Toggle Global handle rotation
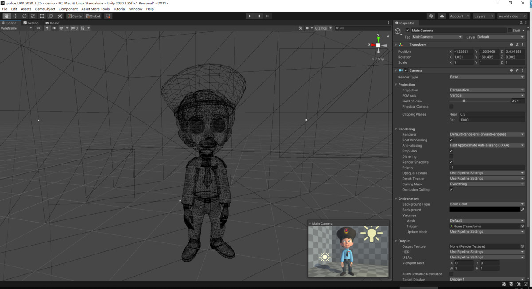The image size is (532, 289). point(93,16)
